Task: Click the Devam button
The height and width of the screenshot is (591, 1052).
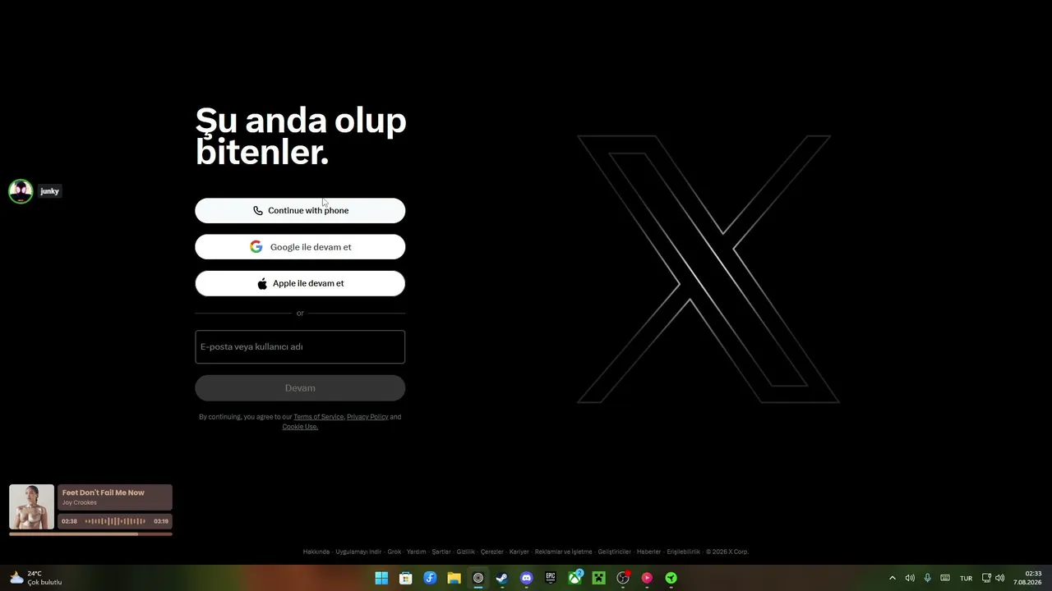Action: (x=300, y=388)
